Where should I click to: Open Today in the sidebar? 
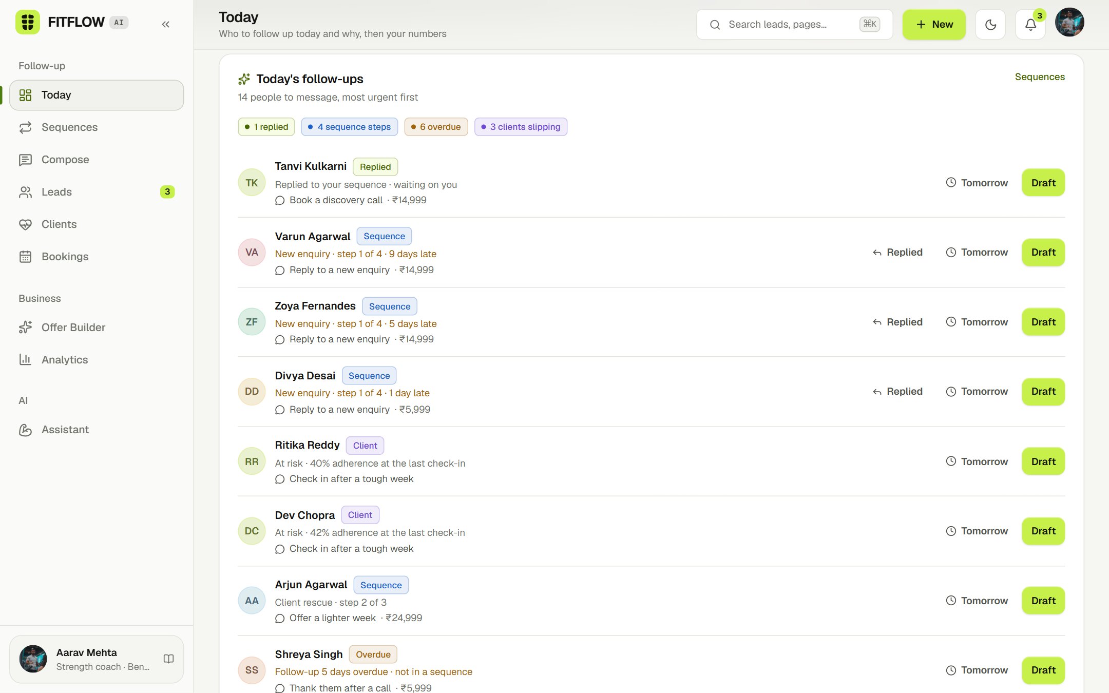(x=97, y=95)
